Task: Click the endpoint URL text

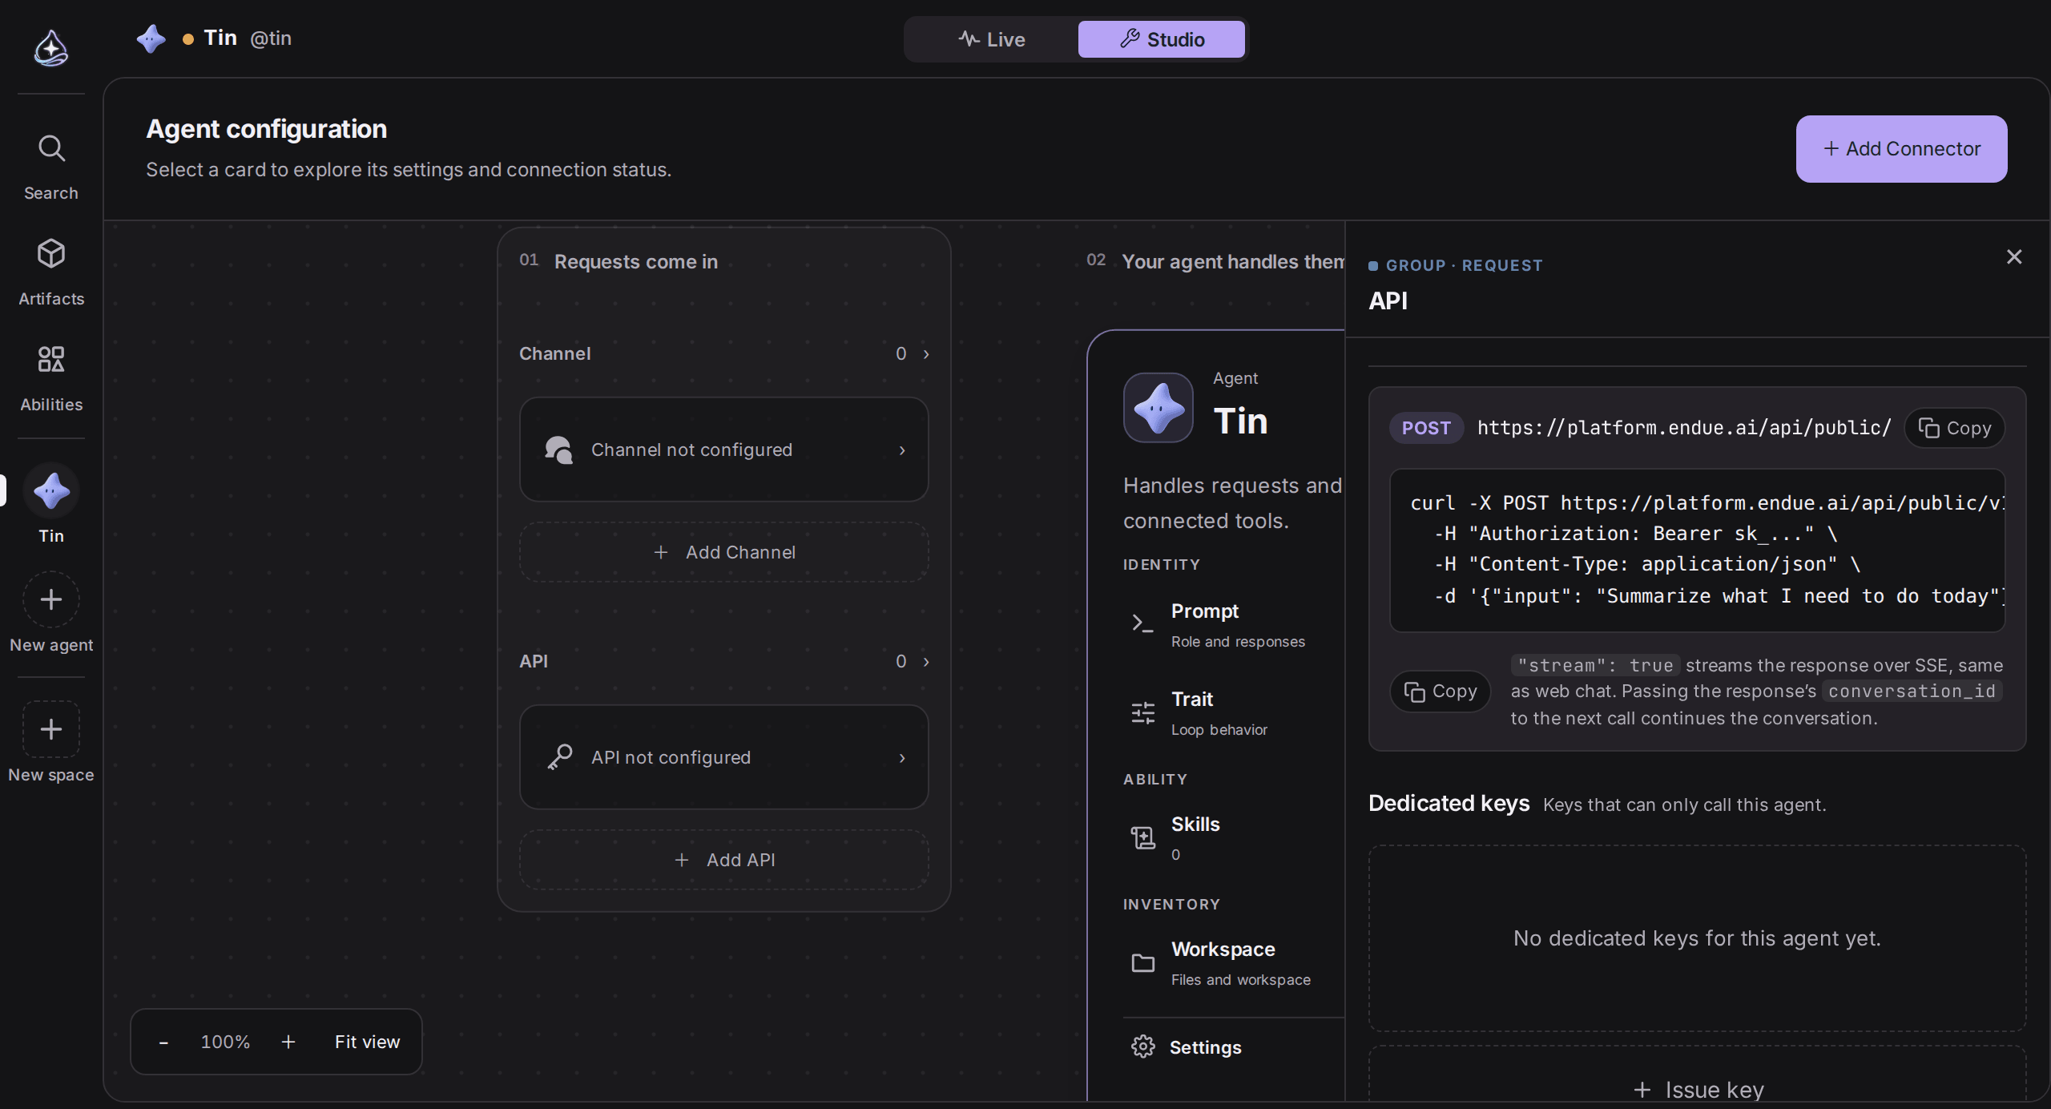Action: point(1684,428)
